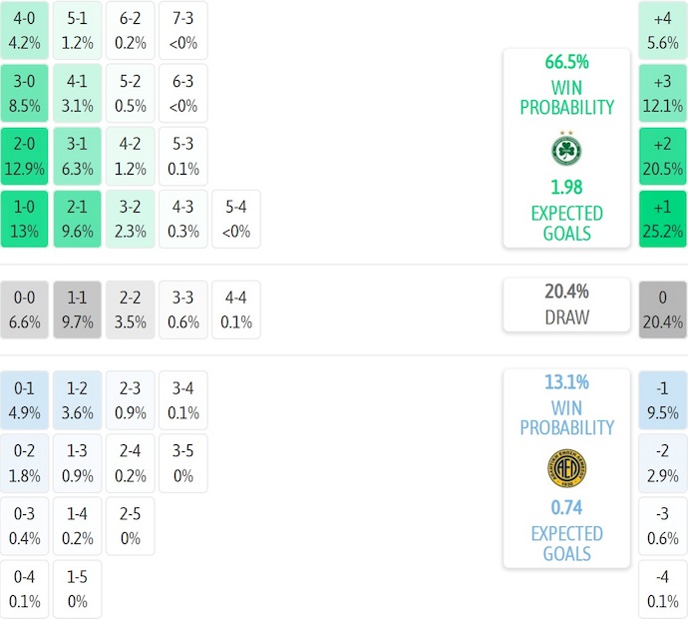The height and width of the screenshot is (619, 688).
Task: Choose the 4-4 draw tile
Action: (236, 310)
